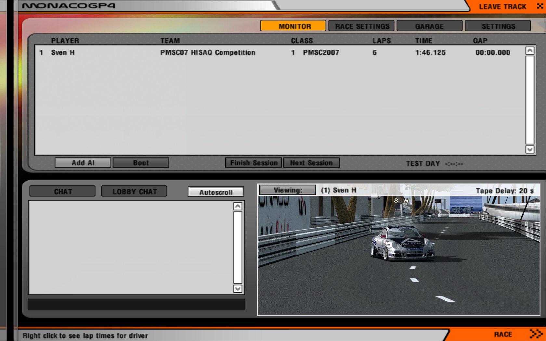The image size is (546, 341).
Task: Advance with the Next Session button
Action: click(311, 163)
